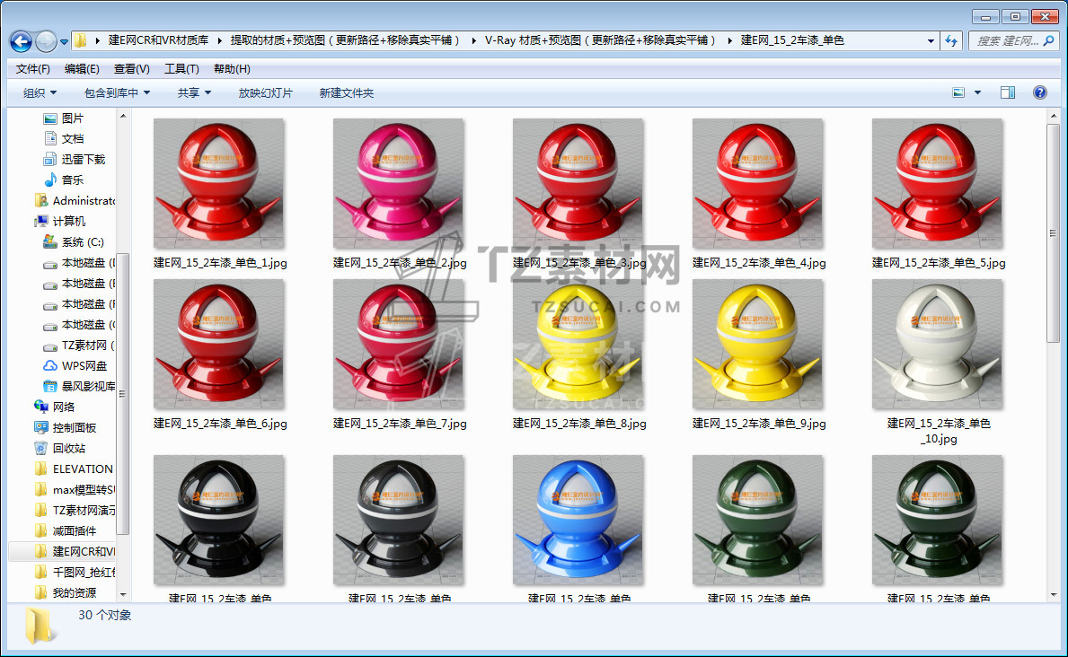Click folder icon at address bar start

[81, 41]
